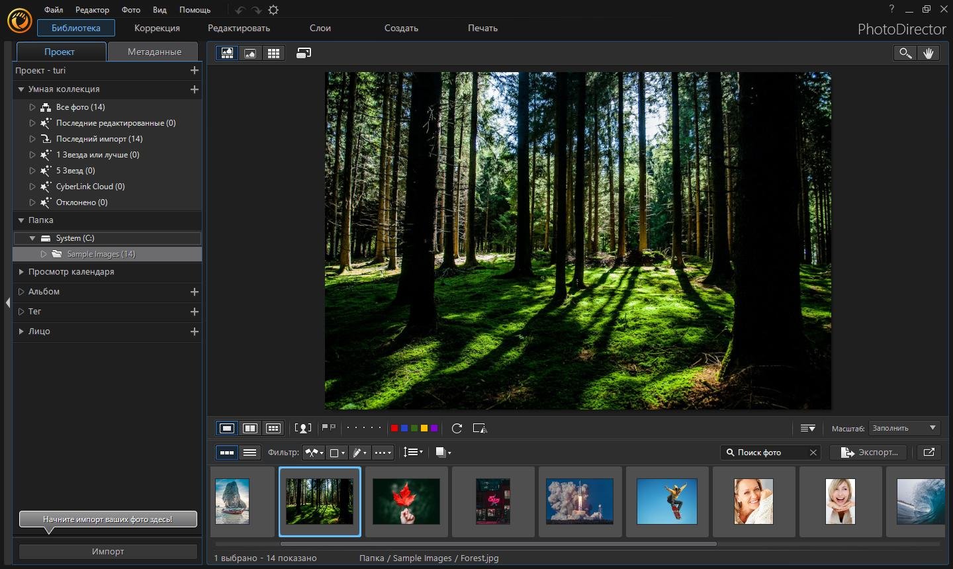Click the Импорт button
Image resolution: width=953 pixels, height=569 pixels.
(108, 551)
